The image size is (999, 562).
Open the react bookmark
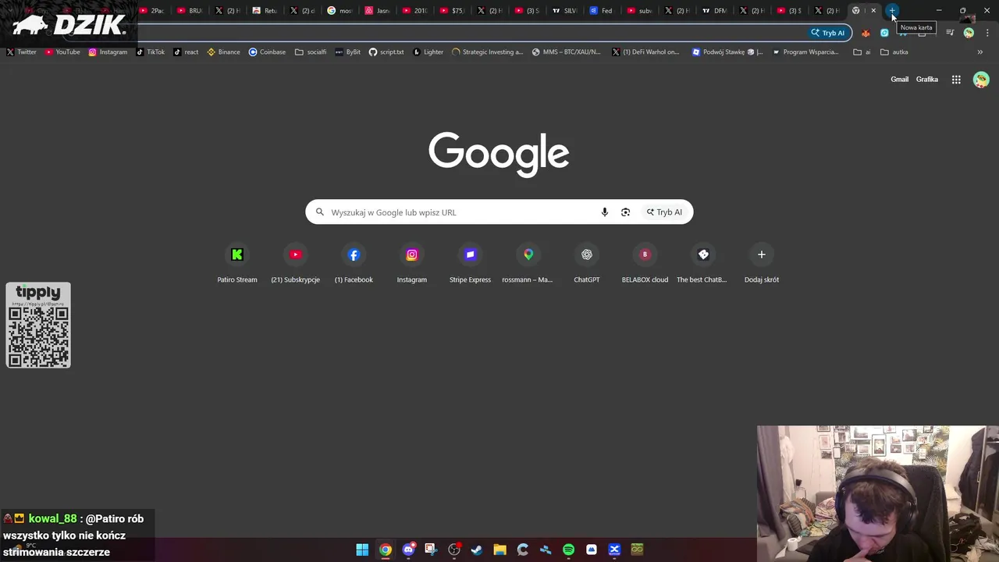186,52
